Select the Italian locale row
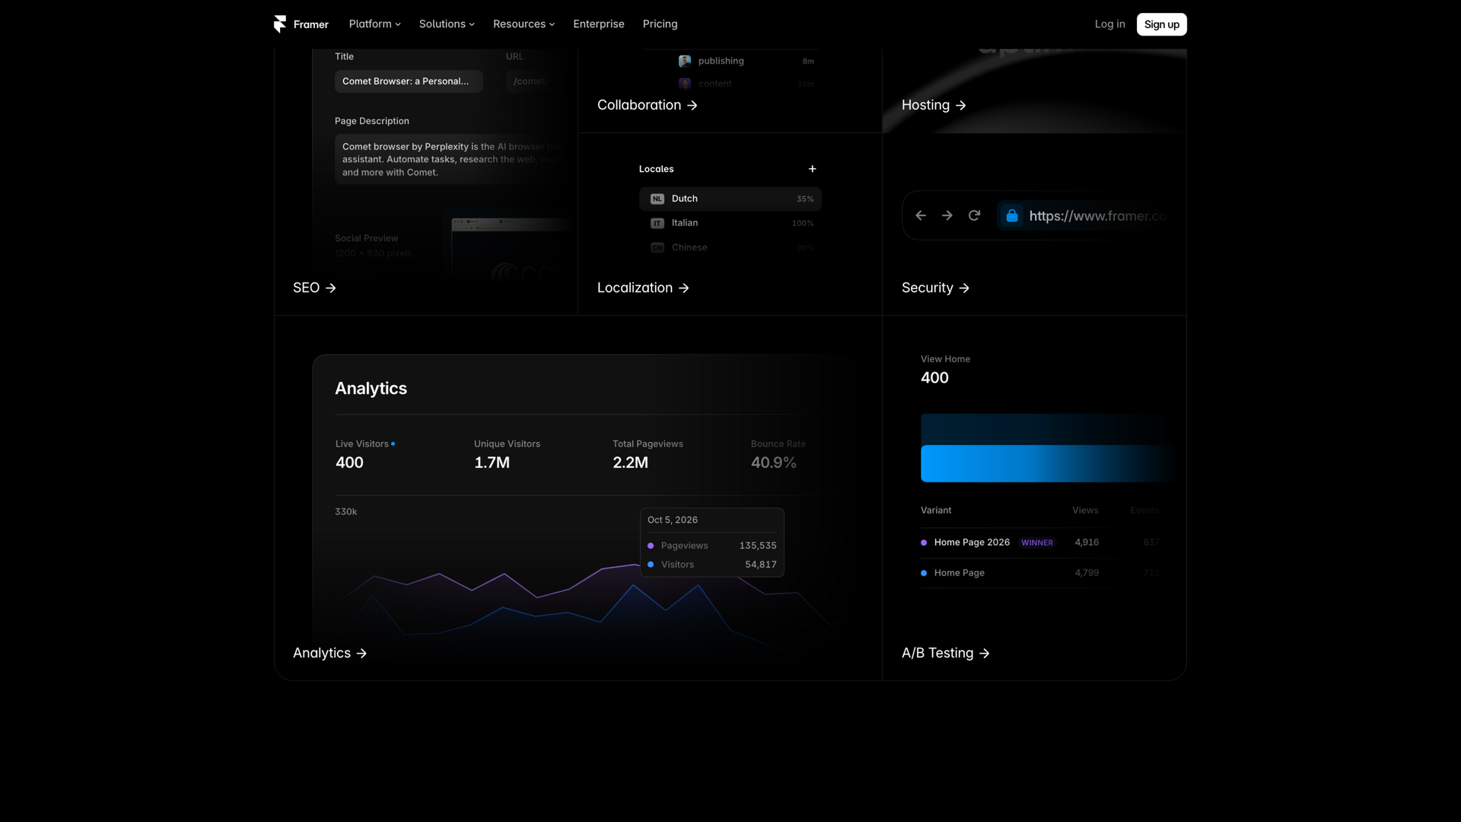 click(x=730, y=223)
